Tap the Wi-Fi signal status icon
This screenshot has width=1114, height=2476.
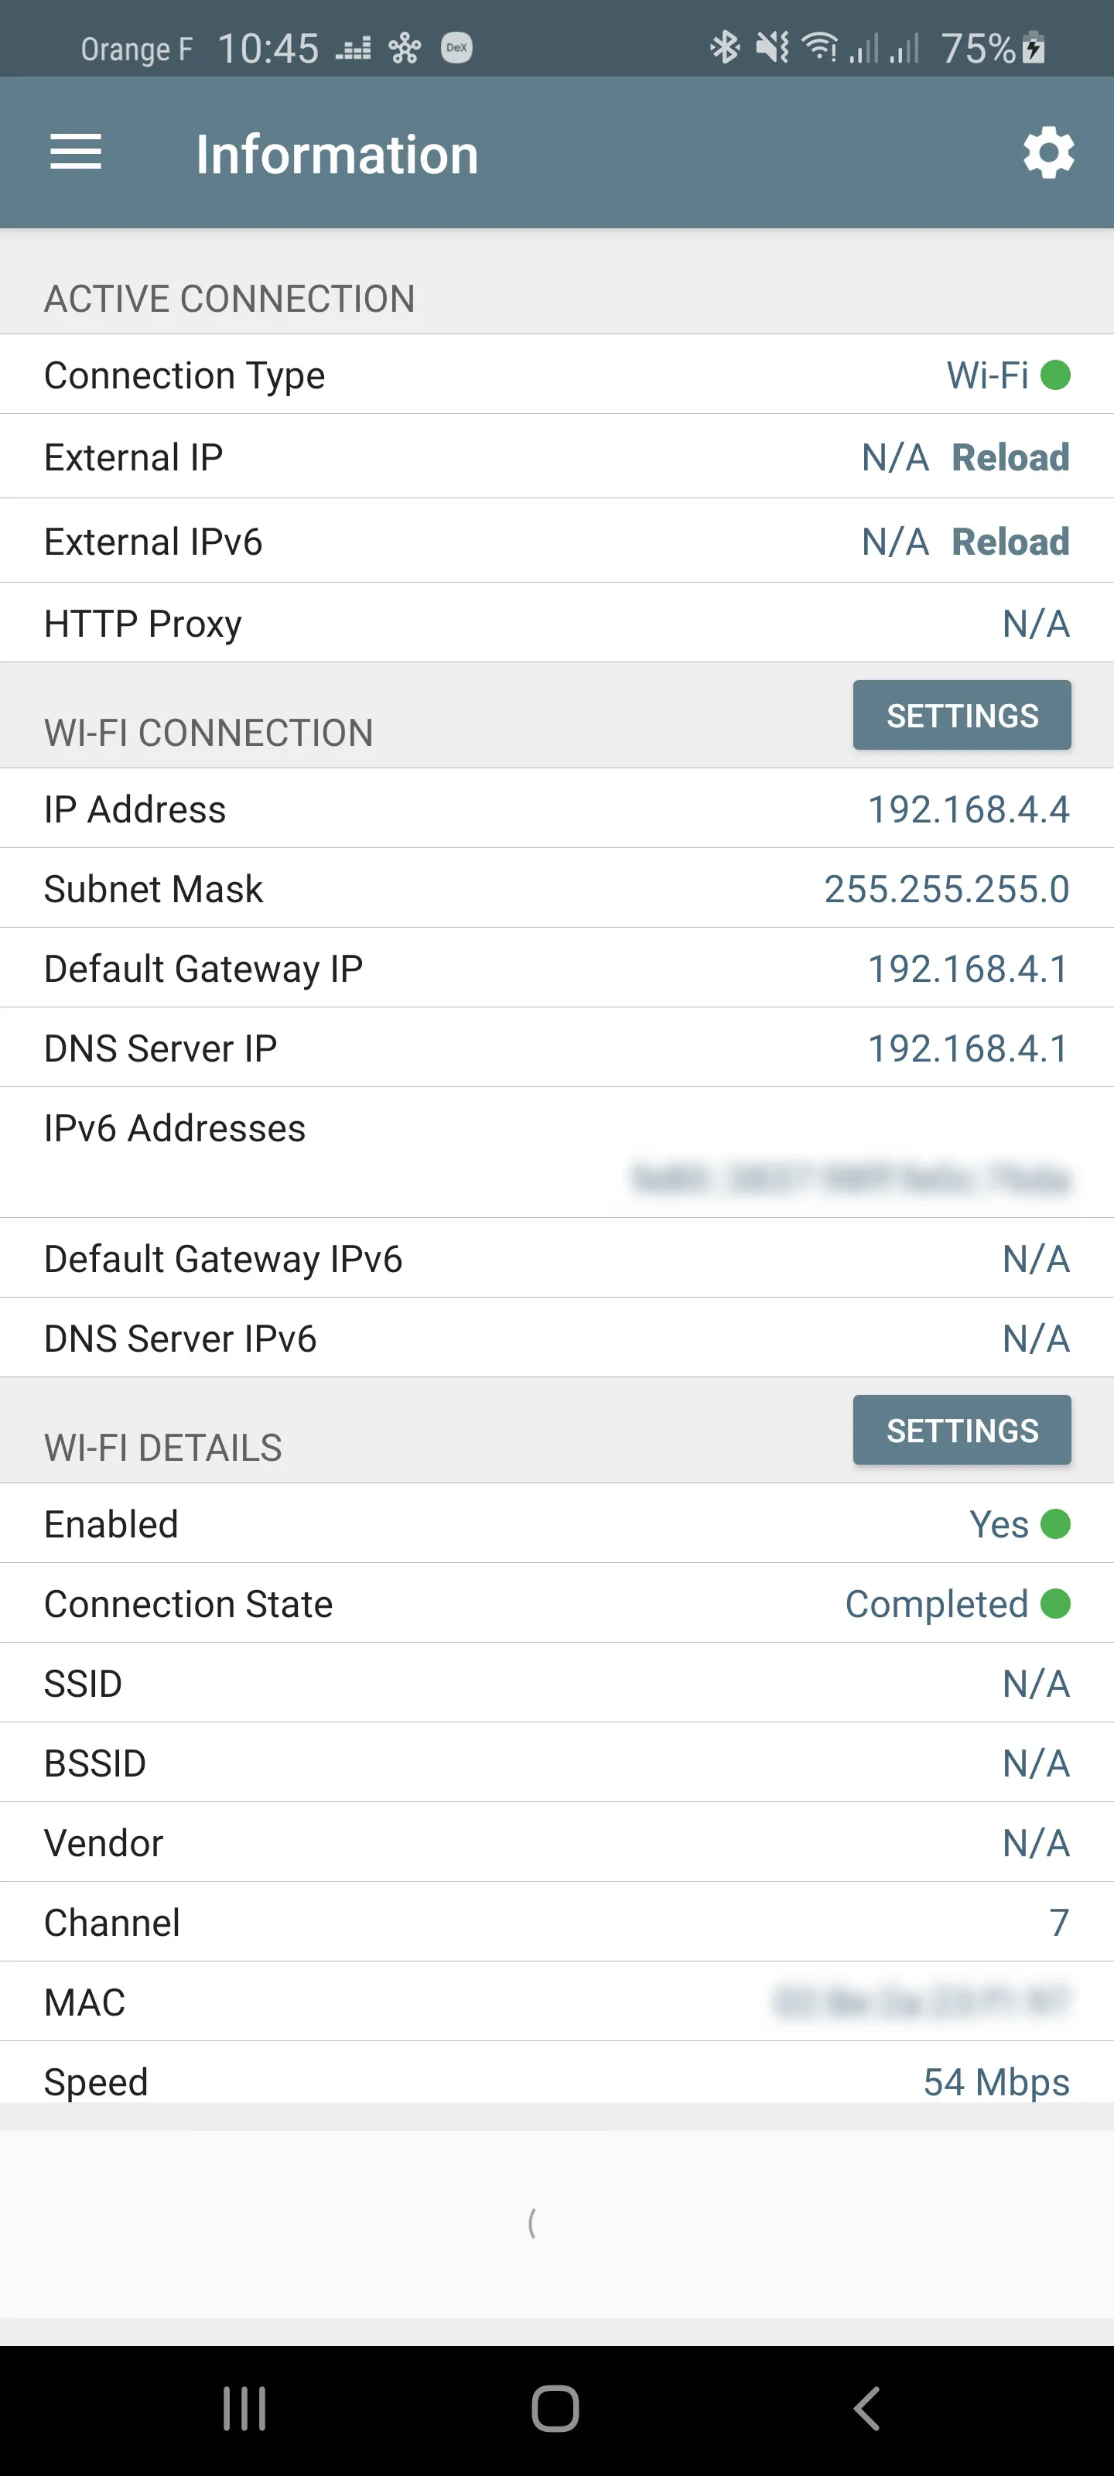coord(820,47)
